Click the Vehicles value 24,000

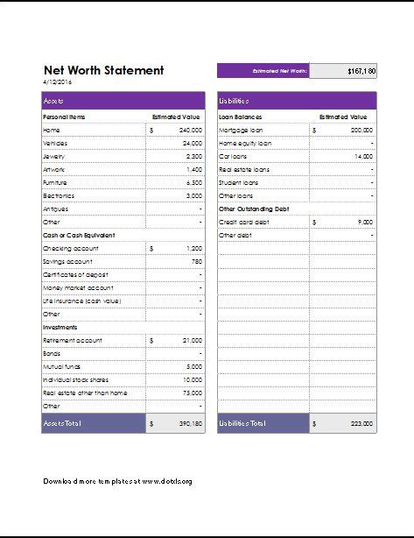pos(193,144)
